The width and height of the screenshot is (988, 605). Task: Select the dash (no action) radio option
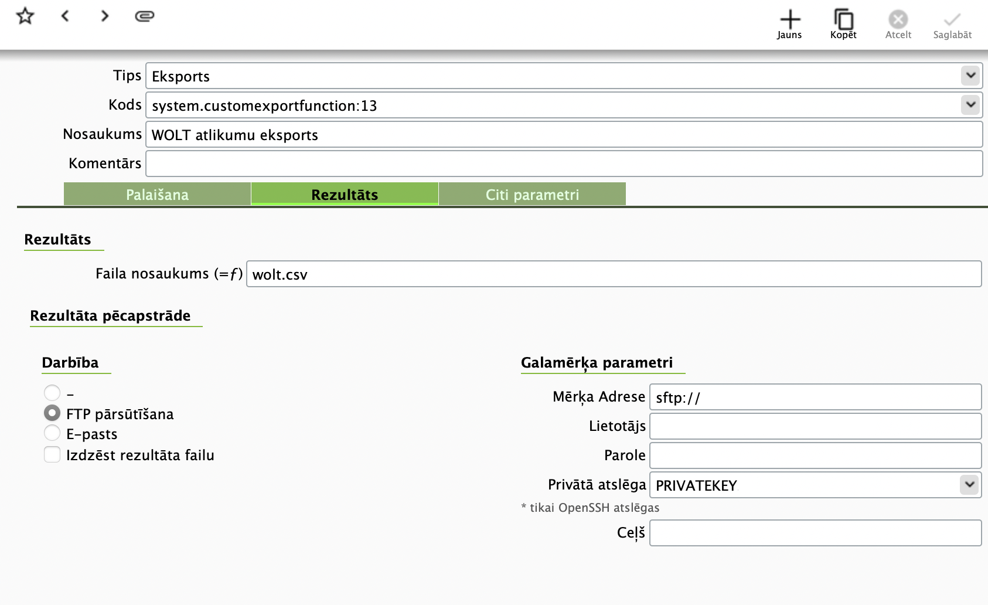click(52, 393)
